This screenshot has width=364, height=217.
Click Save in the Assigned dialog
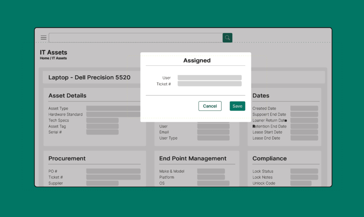(x=237, y=106)
